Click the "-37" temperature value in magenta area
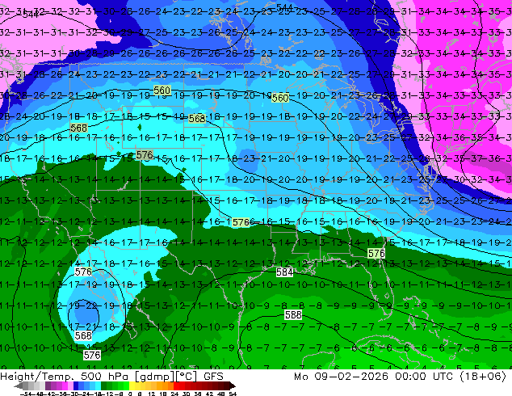 tap(475, 158)
